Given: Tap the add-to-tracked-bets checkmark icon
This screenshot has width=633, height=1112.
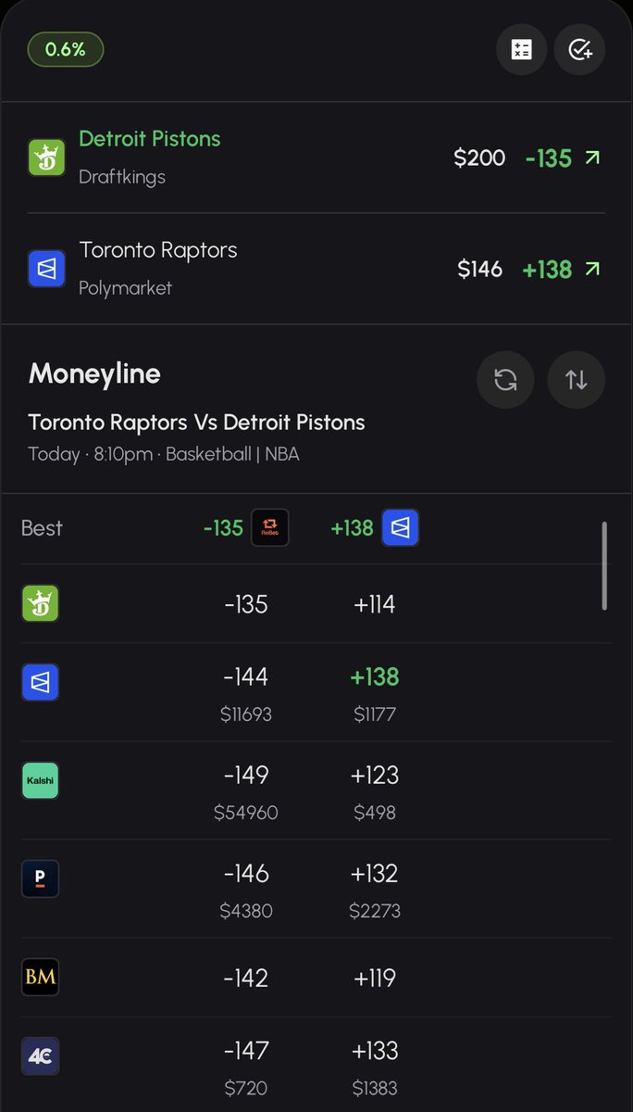Looking at the screenshot, I should (579, 49).
